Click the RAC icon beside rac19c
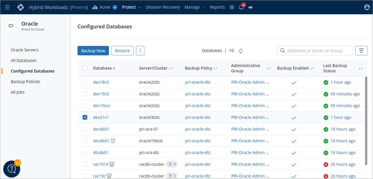 click(109, 176)
